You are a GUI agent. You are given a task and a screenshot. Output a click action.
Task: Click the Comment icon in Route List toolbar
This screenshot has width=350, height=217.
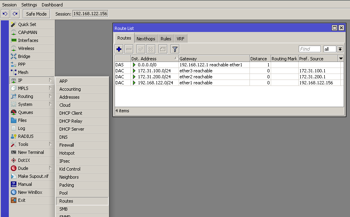(x=163, y=49)
